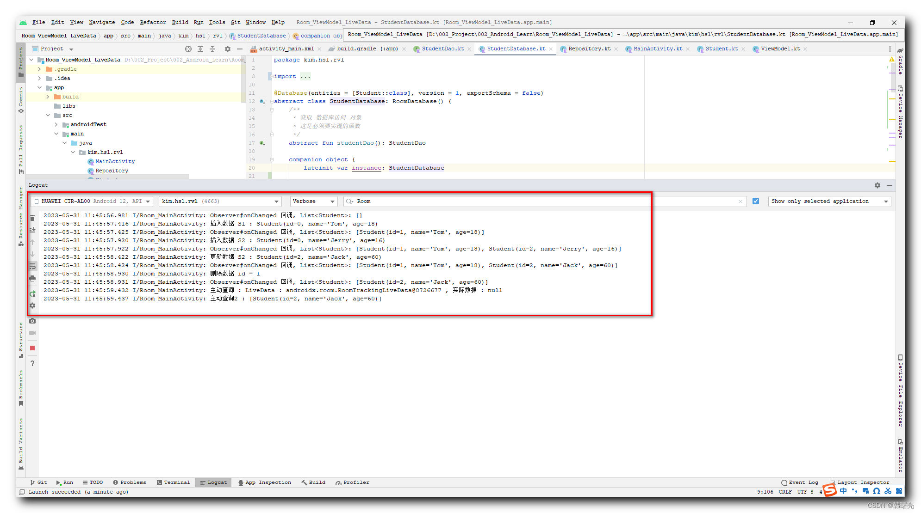Open the Refactor menu
Screen dimensions: 921x513
pos(152,22)
